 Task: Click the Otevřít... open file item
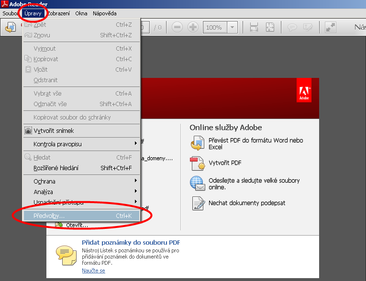click(x=77, y=225)
